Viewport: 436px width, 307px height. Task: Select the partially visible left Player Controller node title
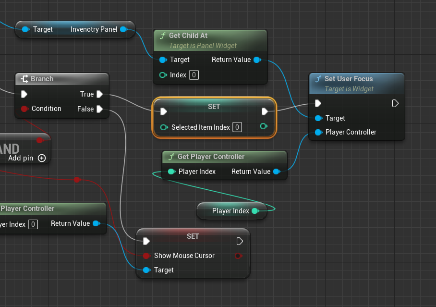pos(27,209)
